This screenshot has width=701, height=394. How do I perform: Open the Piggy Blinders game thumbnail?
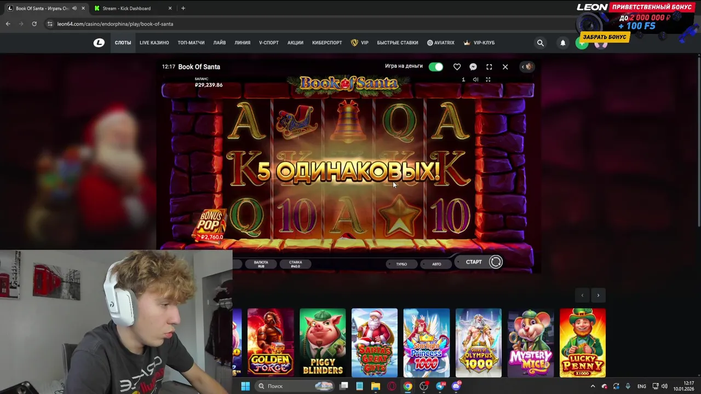coord(323,343)
